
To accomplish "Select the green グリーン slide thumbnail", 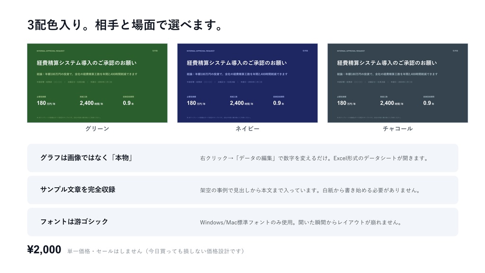I will [97, 83].
